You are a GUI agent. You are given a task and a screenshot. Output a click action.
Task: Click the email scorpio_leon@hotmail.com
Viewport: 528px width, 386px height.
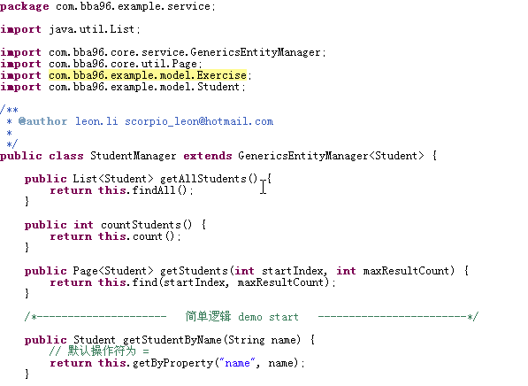coord(199,121)
